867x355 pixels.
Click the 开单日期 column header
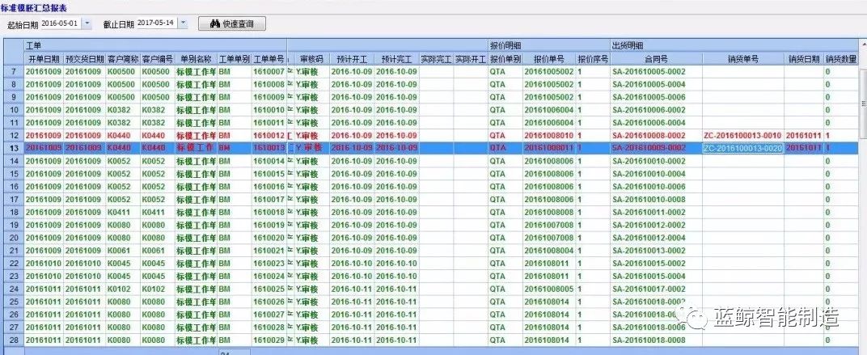(44, 59)
